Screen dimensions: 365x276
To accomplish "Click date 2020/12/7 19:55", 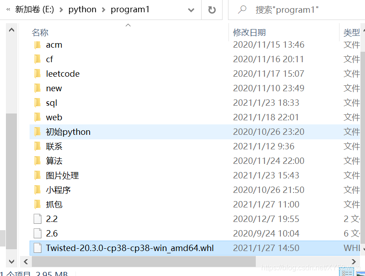I will pyautogui.click(x=266, y=219).
